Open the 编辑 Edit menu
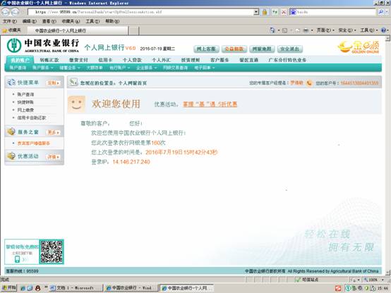The image size is (391, 293). pos(30,21)
